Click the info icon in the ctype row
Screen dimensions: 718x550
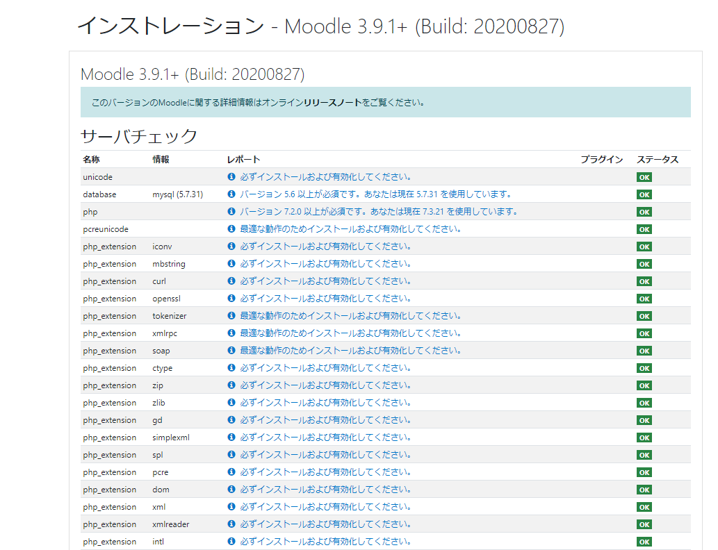click(x=231, y=368)
